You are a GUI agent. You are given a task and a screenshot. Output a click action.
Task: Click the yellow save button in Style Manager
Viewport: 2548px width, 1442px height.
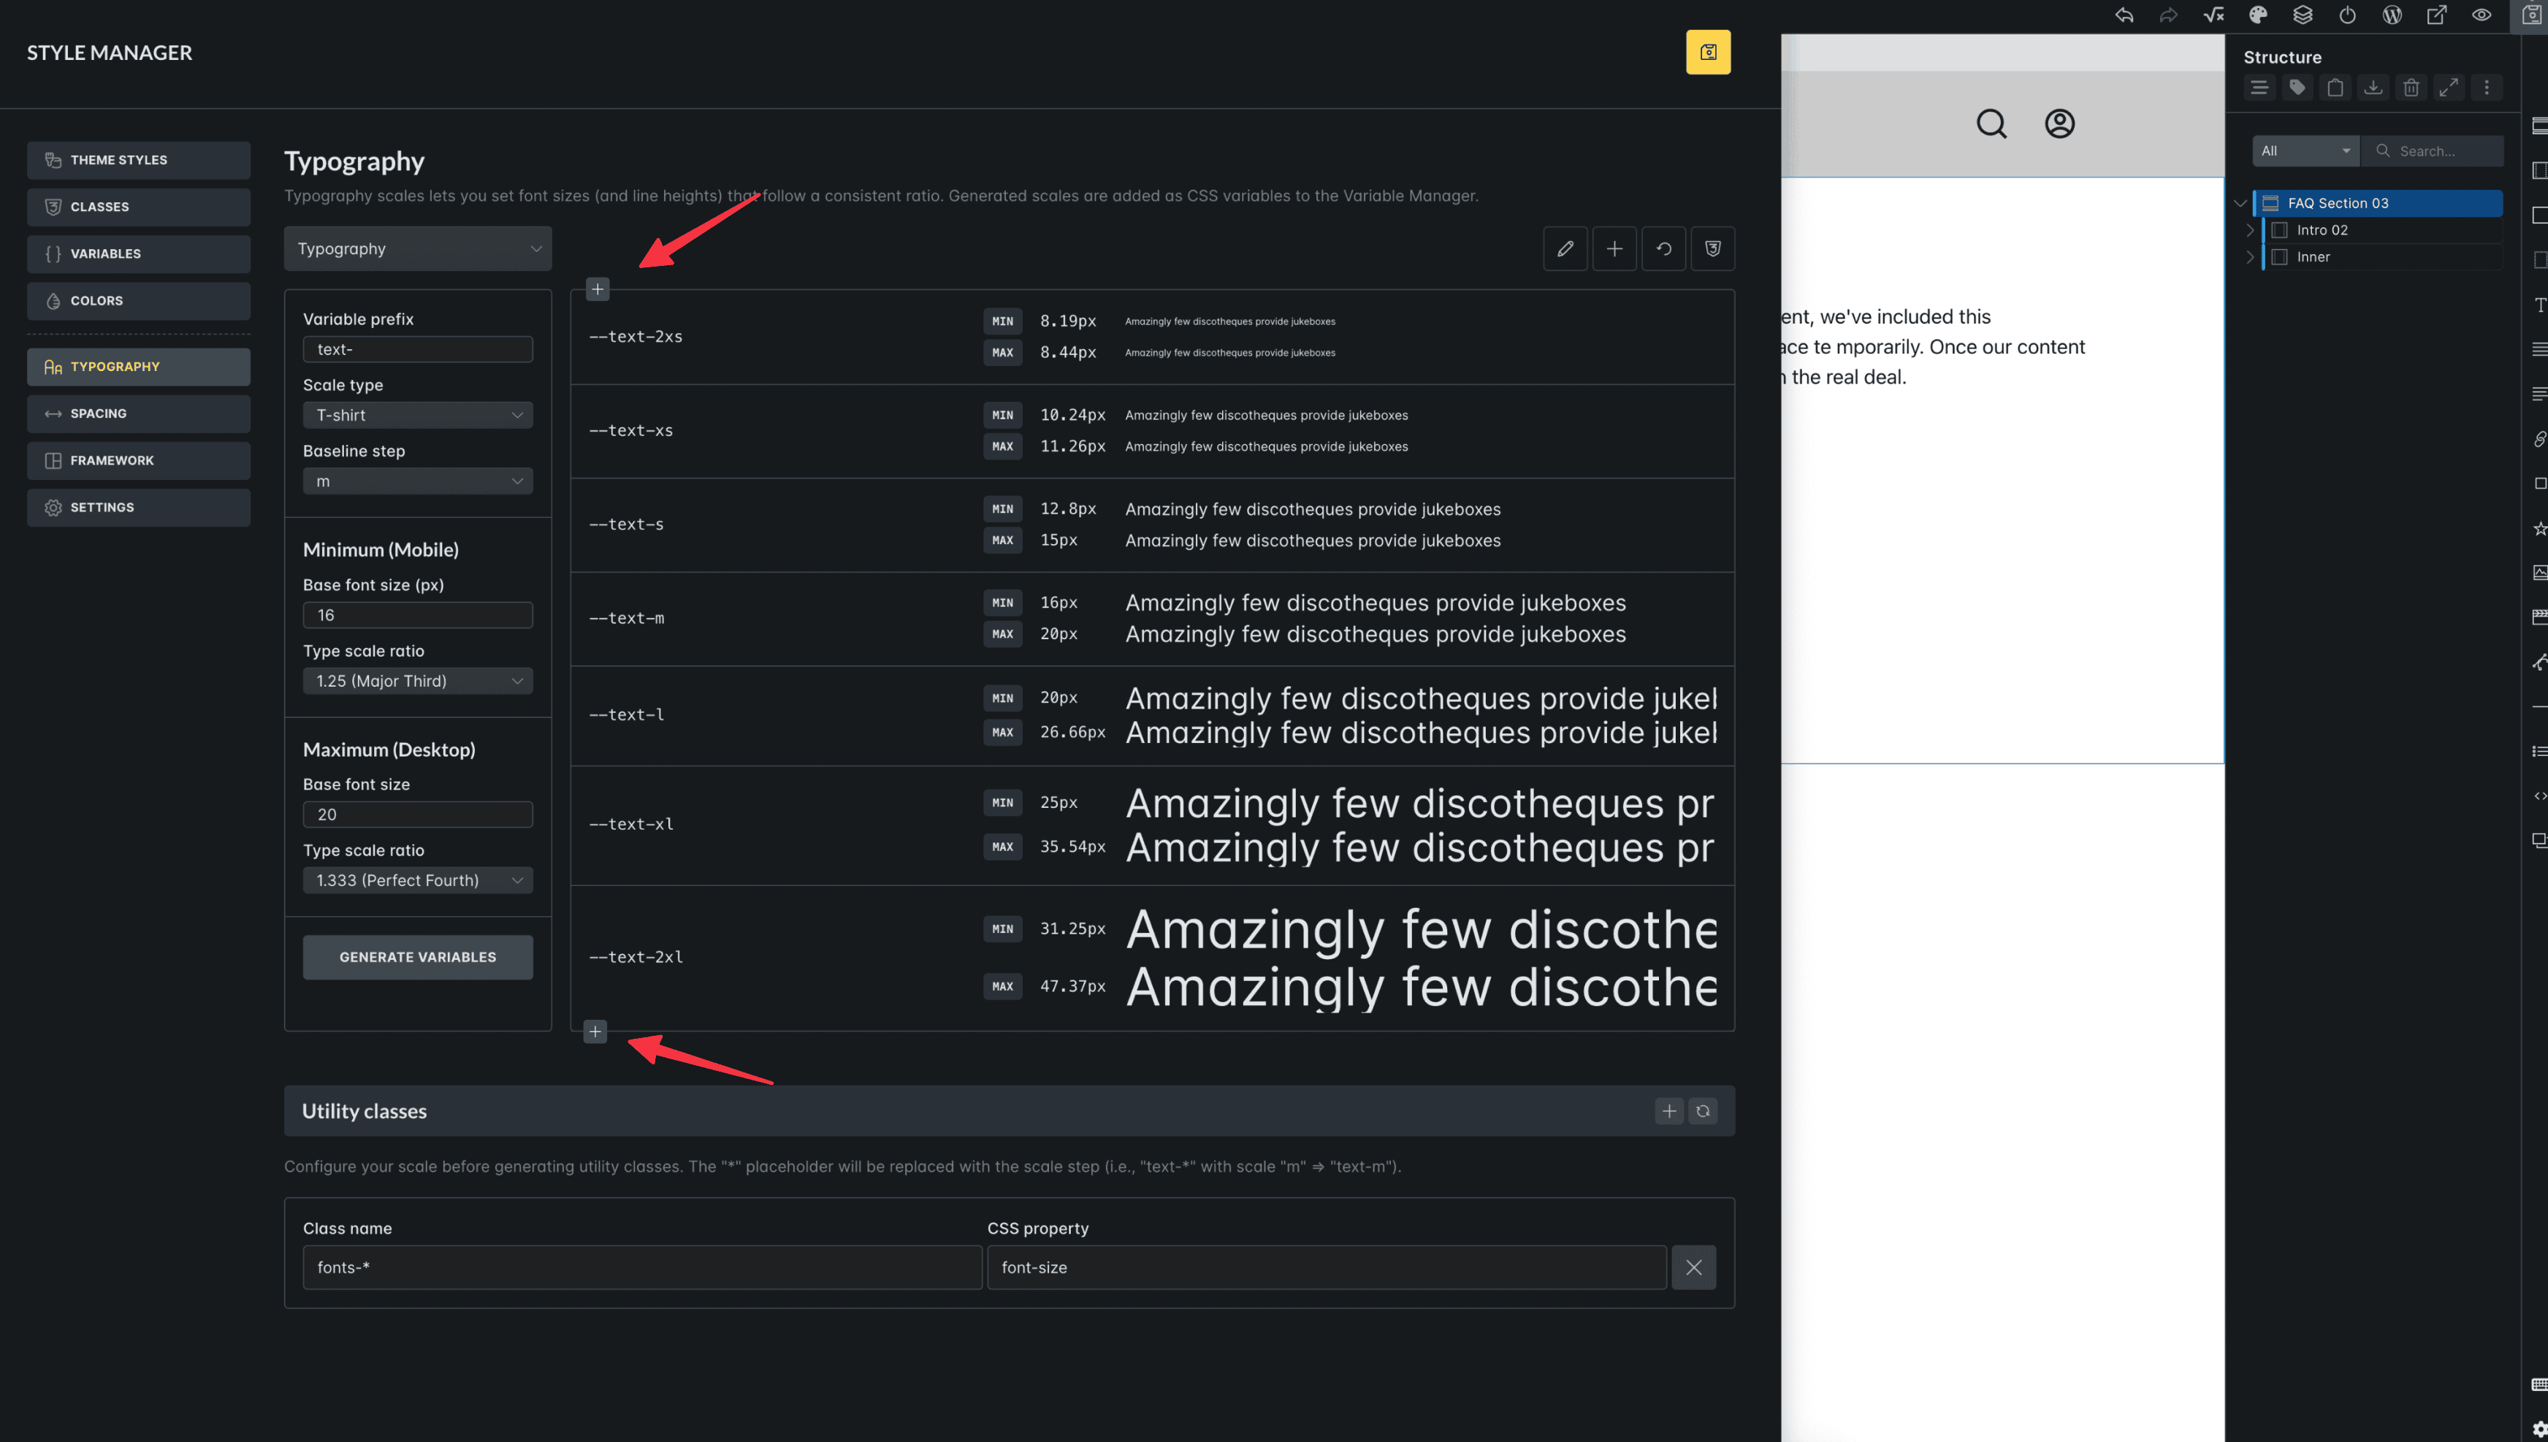click(1707, 53)
